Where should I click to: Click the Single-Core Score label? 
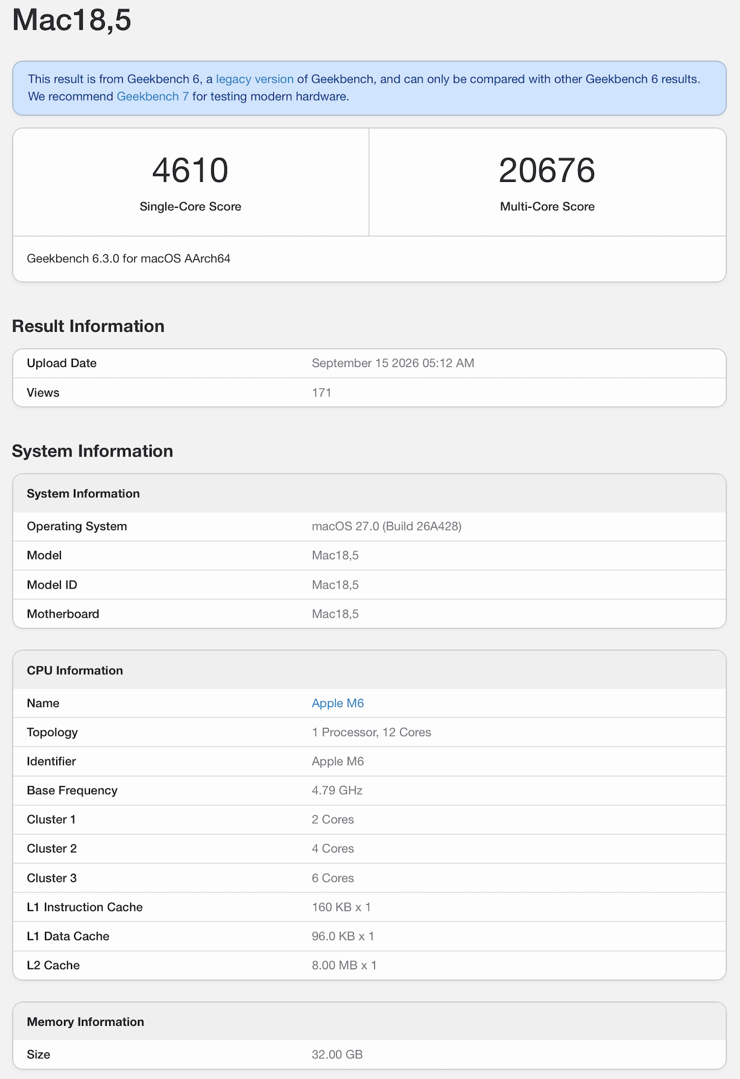pos(190,207)
